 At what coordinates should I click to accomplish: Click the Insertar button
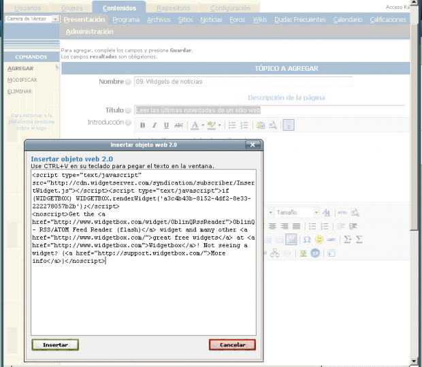click(x=55, y=345)
